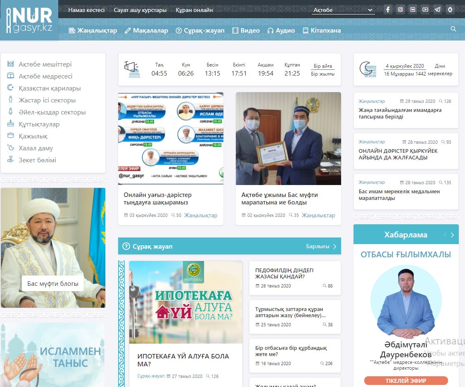The height and width of the screenshot is (387, 465).
Task: Open the YouTube channel icon
Action: click(425, 9)
